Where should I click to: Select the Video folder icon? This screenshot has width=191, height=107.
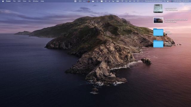tap(158, 32)
